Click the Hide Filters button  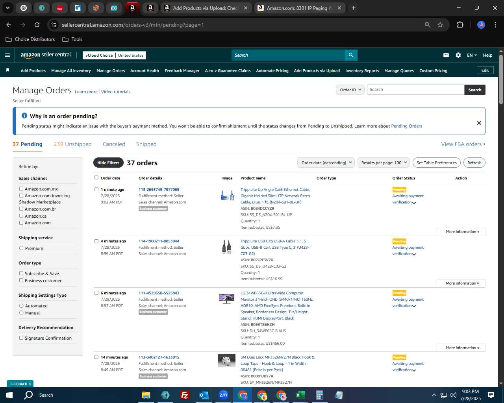(x=108, y=163)
